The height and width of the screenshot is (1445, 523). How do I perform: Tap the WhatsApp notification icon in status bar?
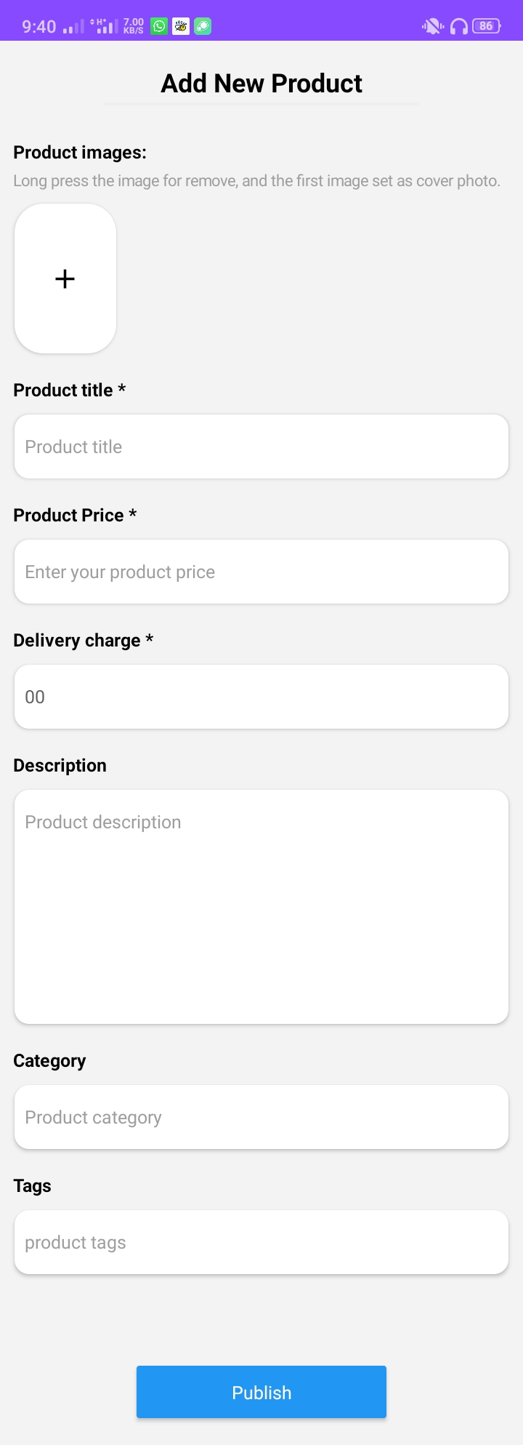(x=158, y=27)
